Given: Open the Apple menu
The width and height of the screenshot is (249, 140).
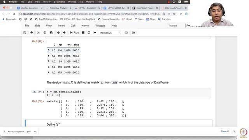Looking at the screenshot, I should pyautogui.click(x=4, y=2).
